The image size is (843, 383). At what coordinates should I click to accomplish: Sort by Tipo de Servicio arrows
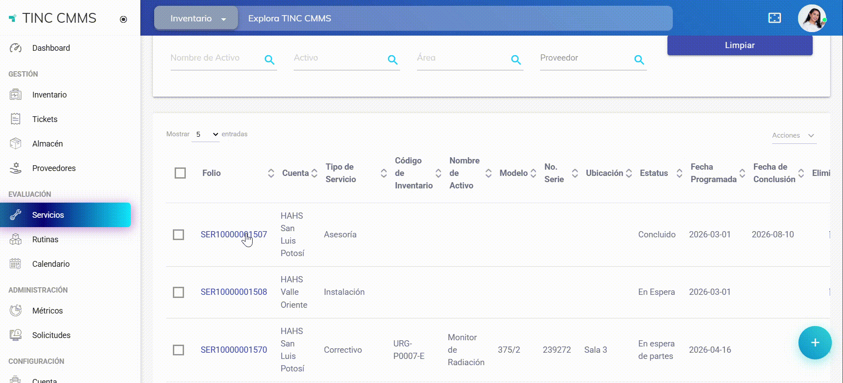[x=384, y=173]
